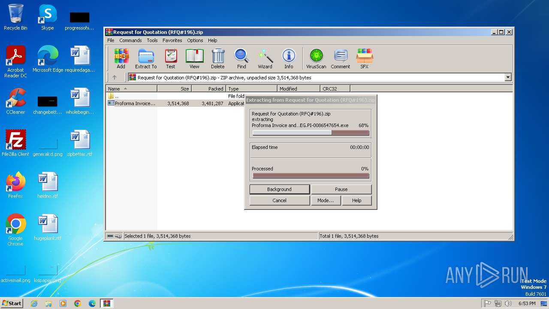Image resolution: width=549 pixels, height=309 pixels.
Task: Open the Find magnifier tool
Action: click(x=241, y=59)
